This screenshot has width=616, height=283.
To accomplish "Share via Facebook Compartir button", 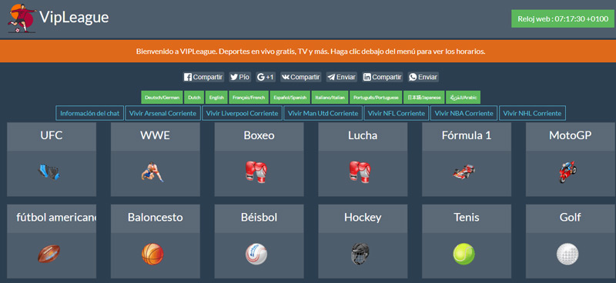I will 203,77.
